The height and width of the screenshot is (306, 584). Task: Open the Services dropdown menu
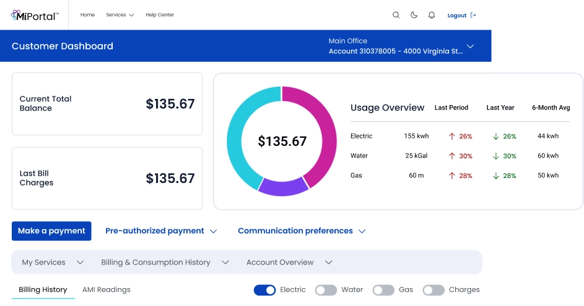(120, 15)
